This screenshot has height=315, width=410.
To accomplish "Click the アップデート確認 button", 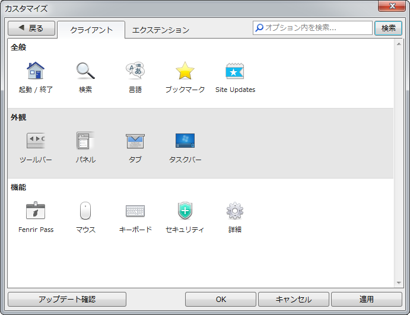I will coord(67,300).
